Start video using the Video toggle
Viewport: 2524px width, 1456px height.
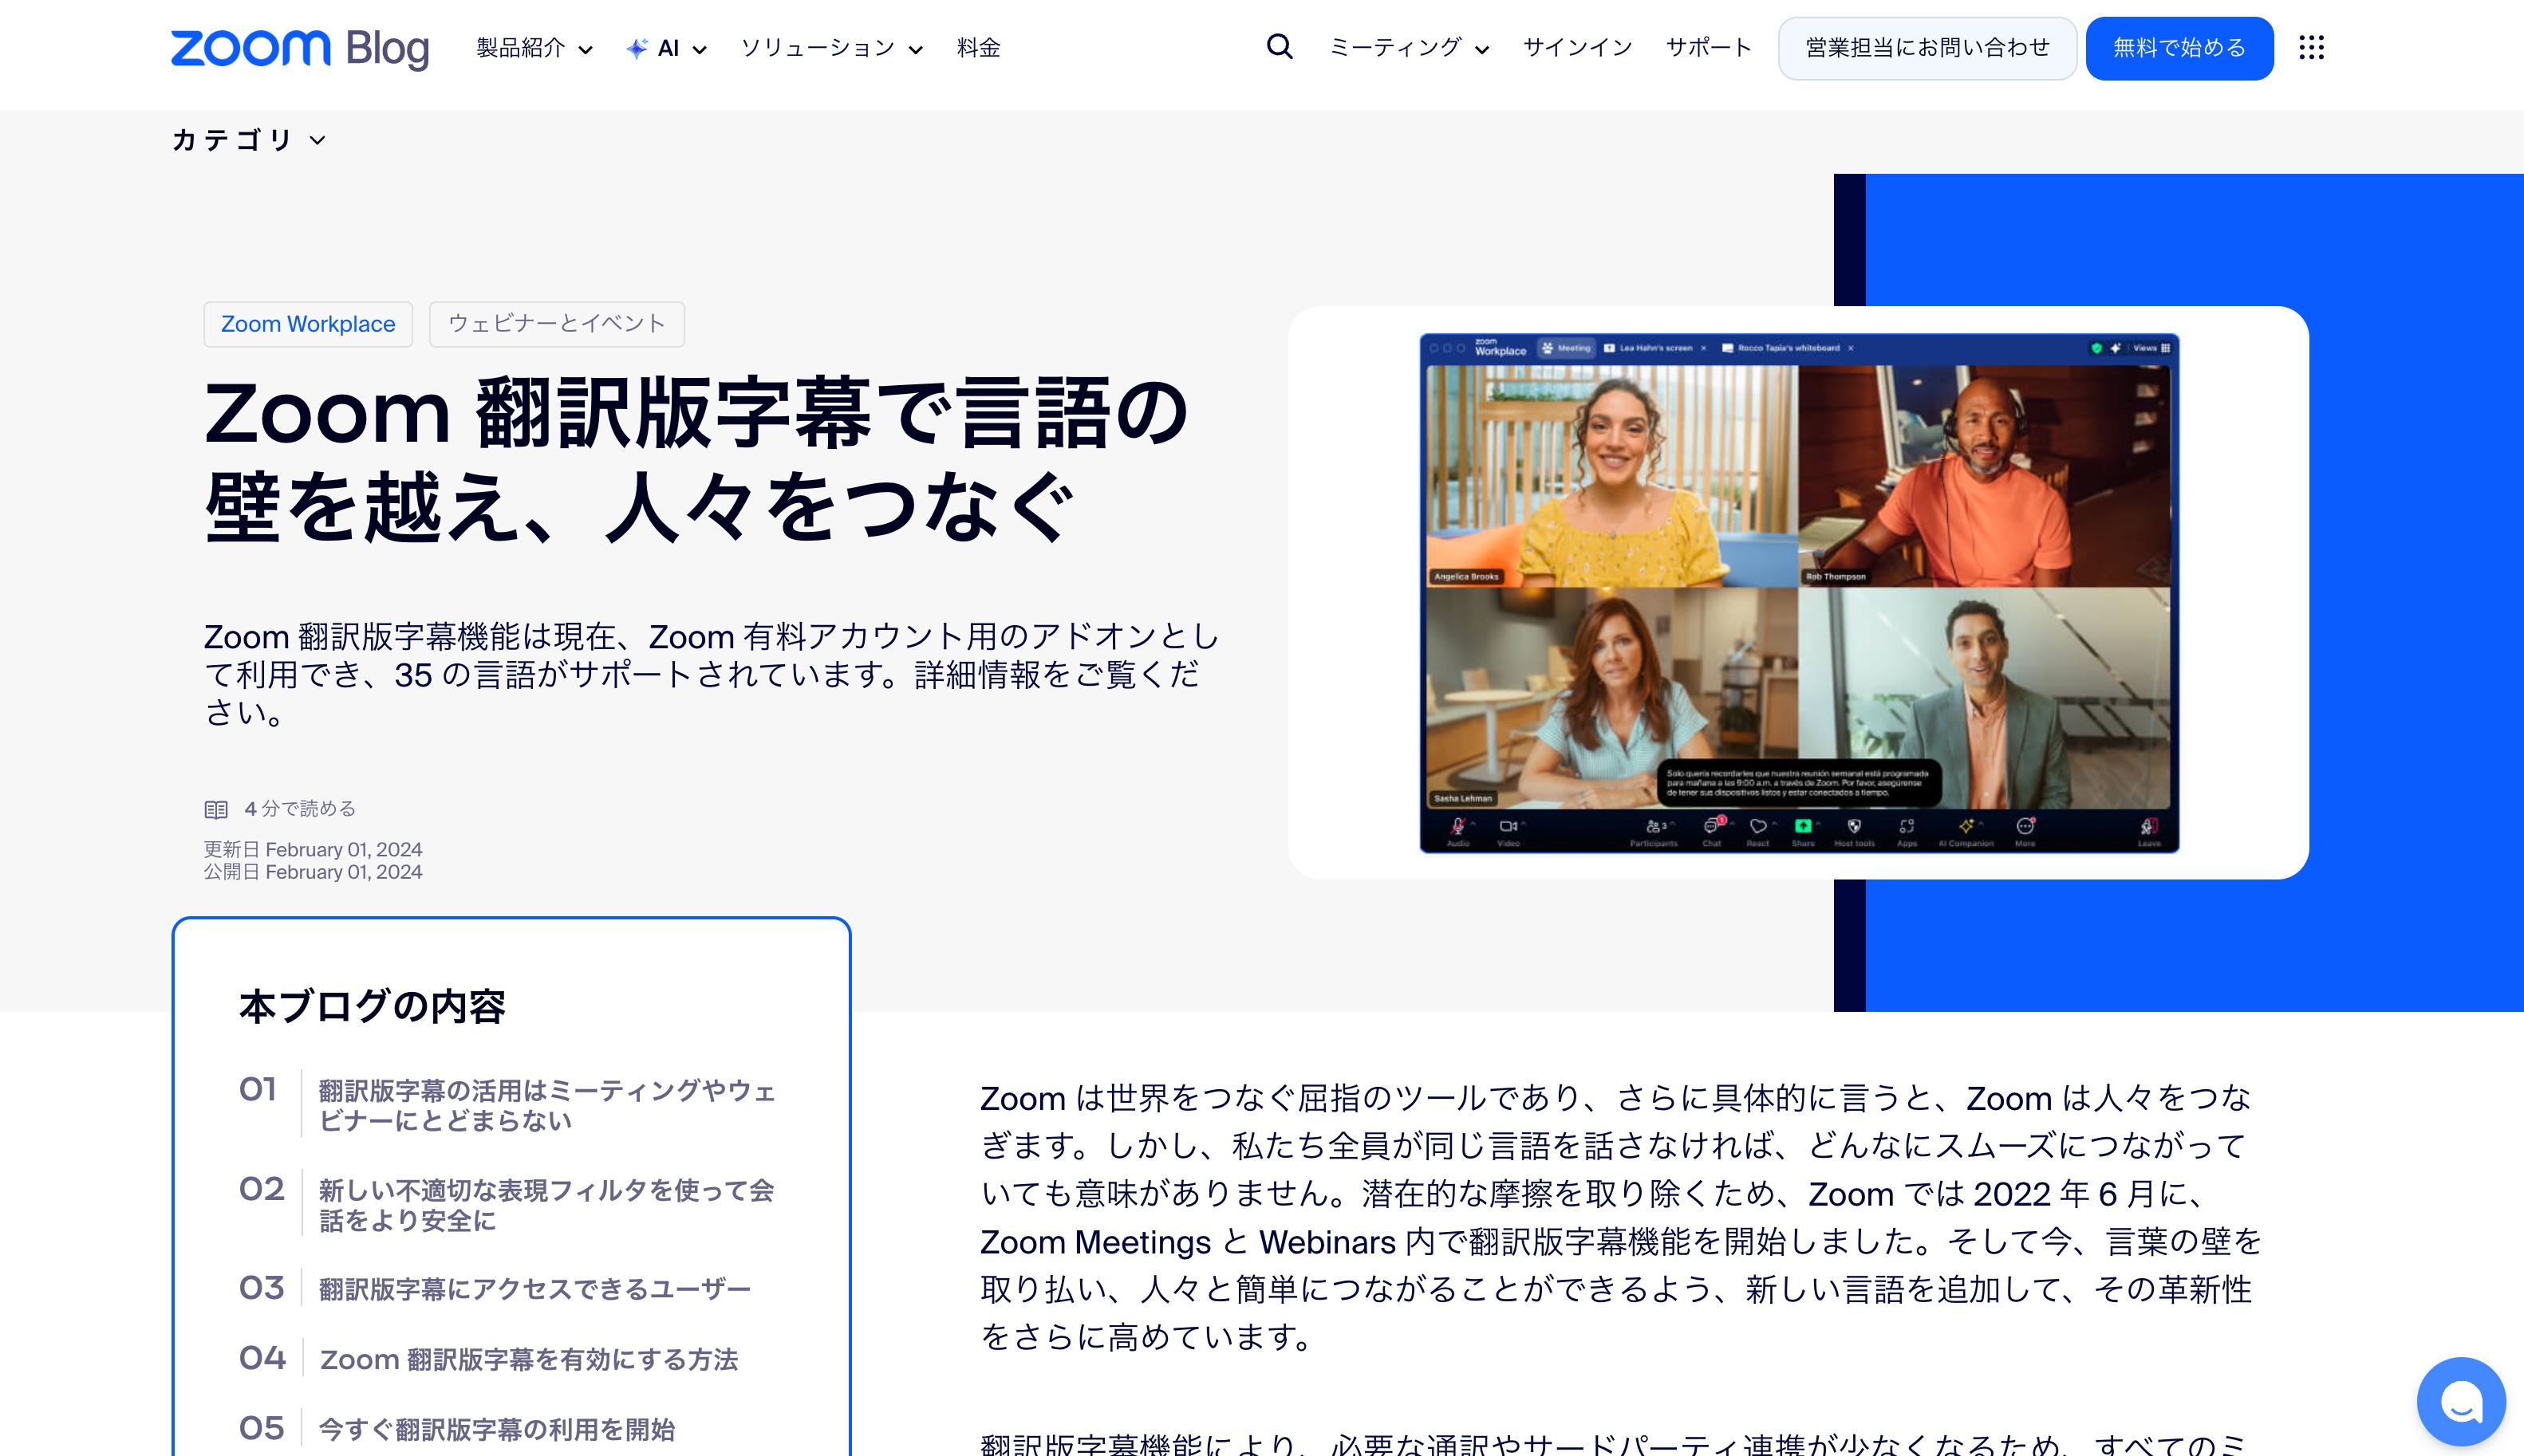pos(1509,827)
